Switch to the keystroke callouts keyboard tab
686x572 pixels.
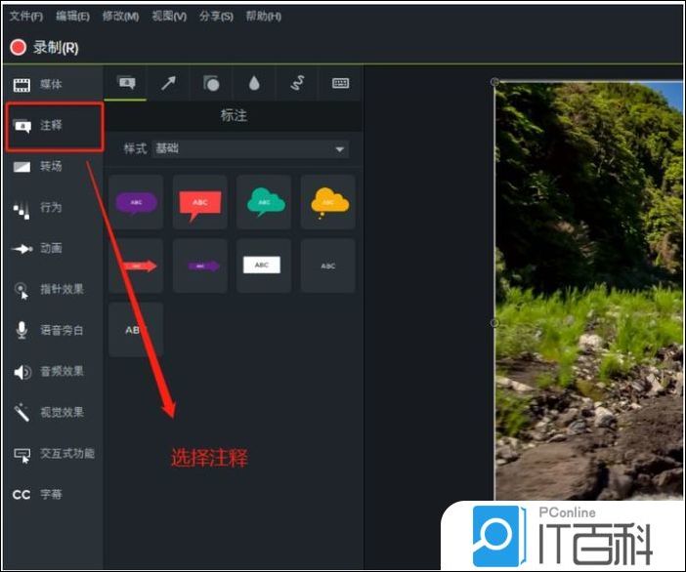coord(340,83)
